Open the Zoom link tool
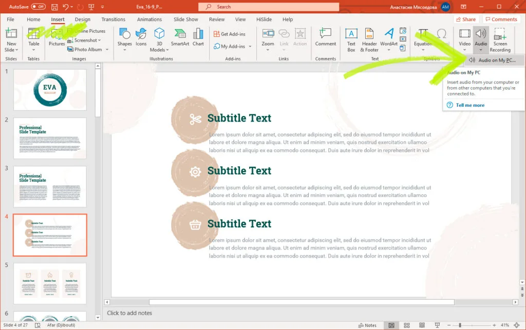The height and width of the screenshot is (330, 526). pyautogui.click(x=268, y=40)
